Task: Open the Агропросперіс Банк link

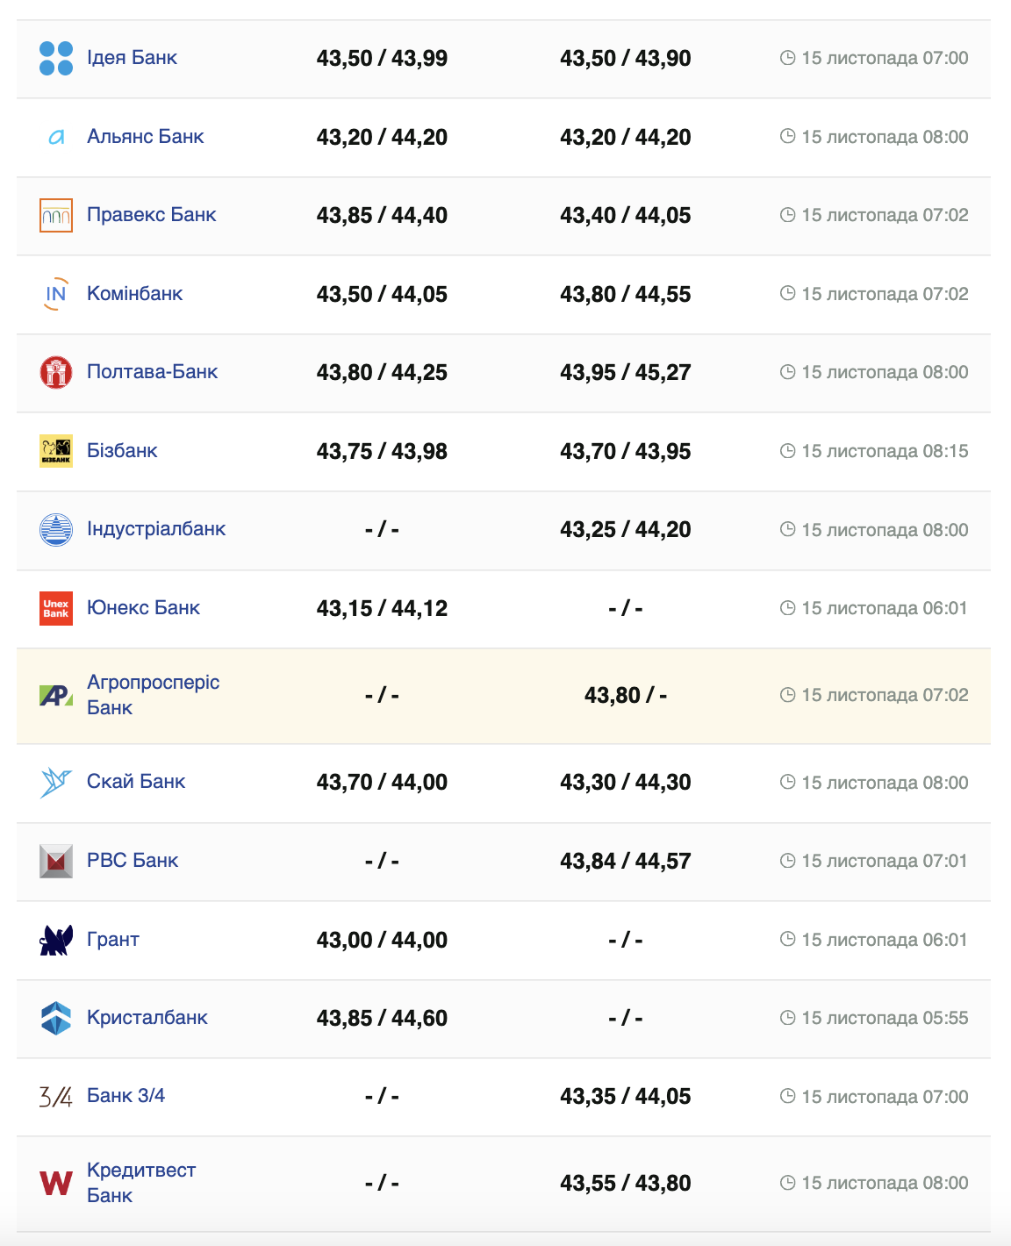Action: pos(153,695)
